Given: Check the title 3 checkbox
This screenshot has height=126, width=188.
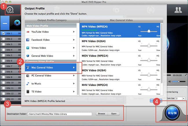Looking at the screenshot, I should pos(3,44).
